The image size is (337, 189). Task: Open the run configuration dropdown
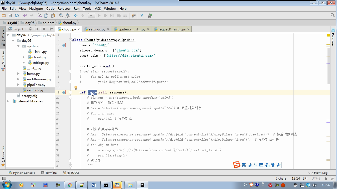tap(91, 16)
